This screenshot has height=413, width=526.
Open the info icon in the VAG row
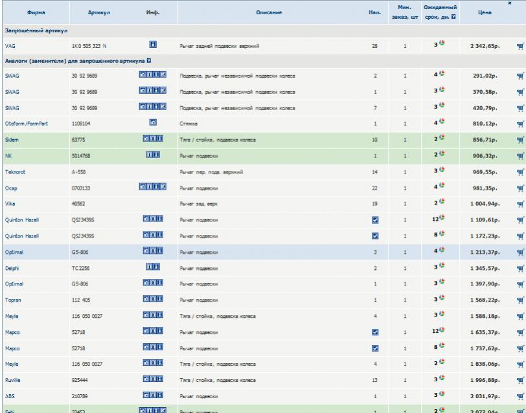153,44
